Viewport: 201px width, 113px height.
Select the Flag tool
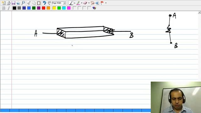(x=102, y=3)
